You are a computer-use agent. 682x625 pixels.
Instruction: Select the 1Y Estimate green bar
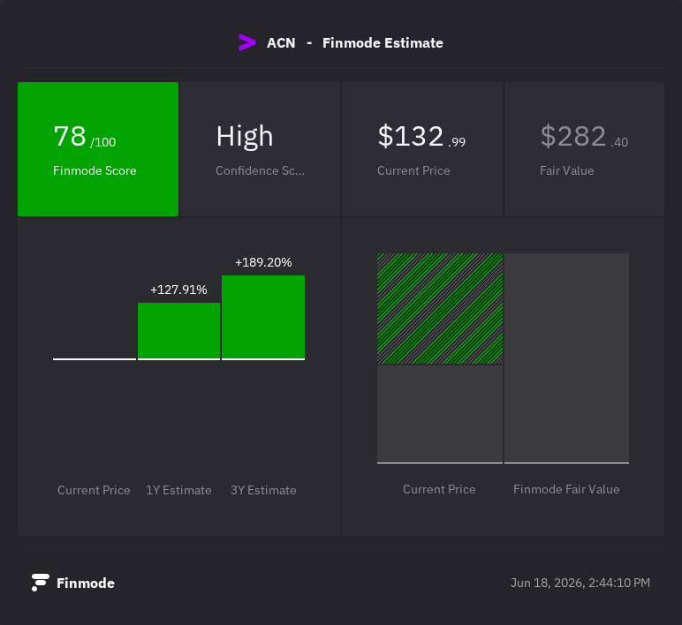[x=178, y=331]
